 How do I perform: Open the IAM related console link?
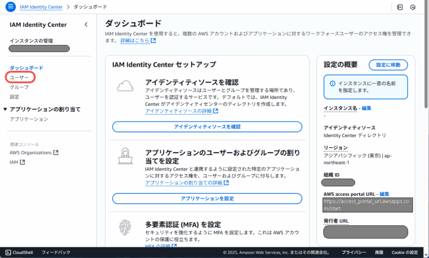pyautogui.click(x=14, y=162)
